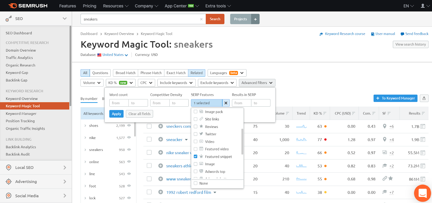Screen dimensions: 432x203
Task: Switch to the Questions tab
Action: 100,73
